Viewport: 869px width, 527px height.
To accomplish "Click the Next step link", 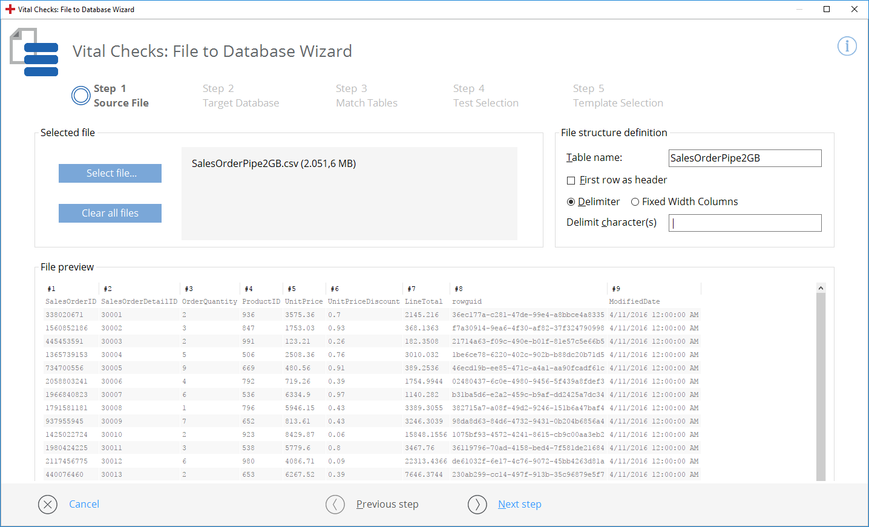I will click(519, 504).
